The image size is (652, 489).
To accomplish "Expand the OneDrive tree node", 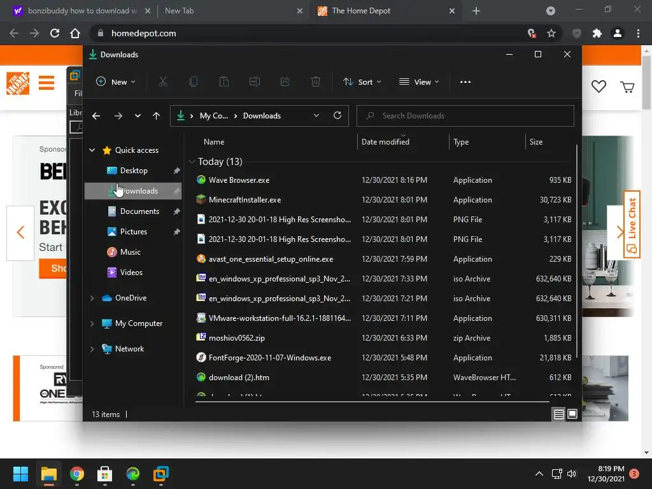I will [x=92, y=298].
